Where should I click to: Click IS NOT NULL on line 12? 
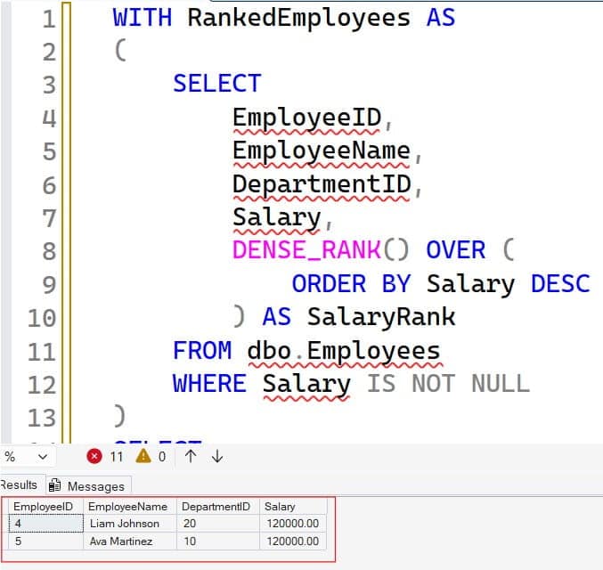[448, 384]
